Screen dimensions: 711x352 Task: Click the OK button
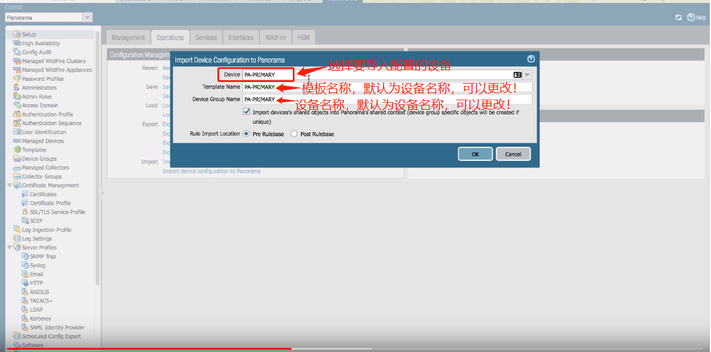(x=475, y=154)
